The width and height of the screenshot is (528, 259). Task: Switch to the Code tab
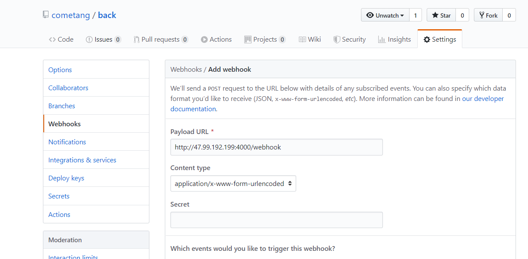click(x=61, y=39)
